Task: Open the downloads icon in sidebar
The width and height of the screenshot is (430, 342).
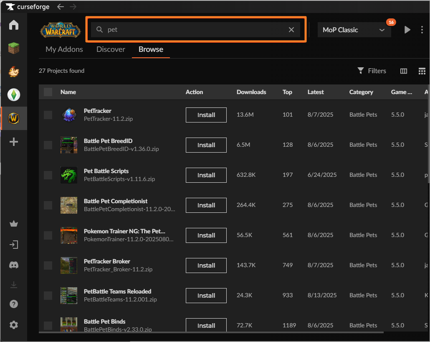Action: click(14, 285)
